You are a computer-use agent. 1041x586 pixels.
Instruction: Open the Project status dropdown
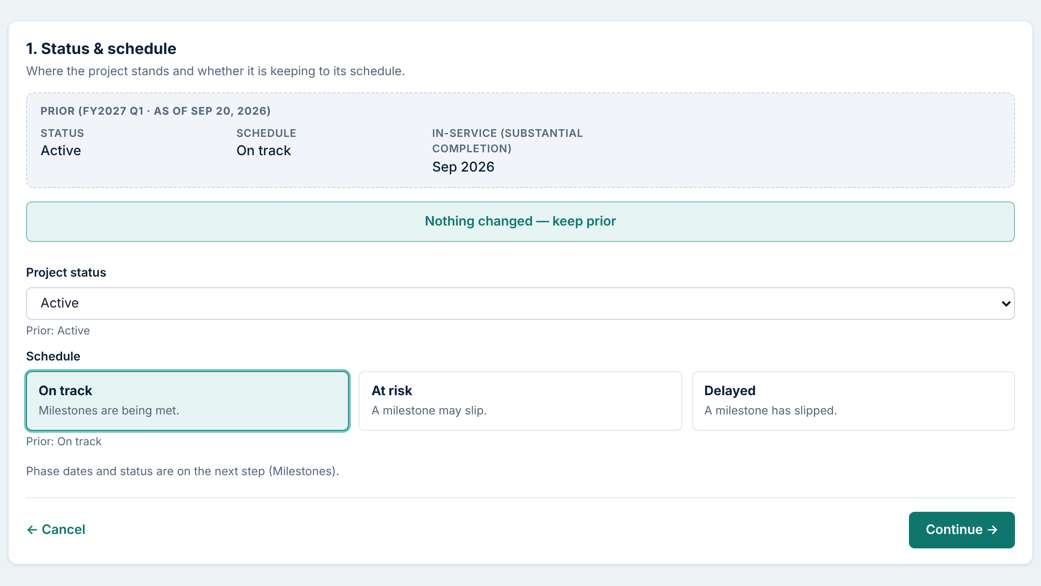pyautogui.click(x=520, y=304)
